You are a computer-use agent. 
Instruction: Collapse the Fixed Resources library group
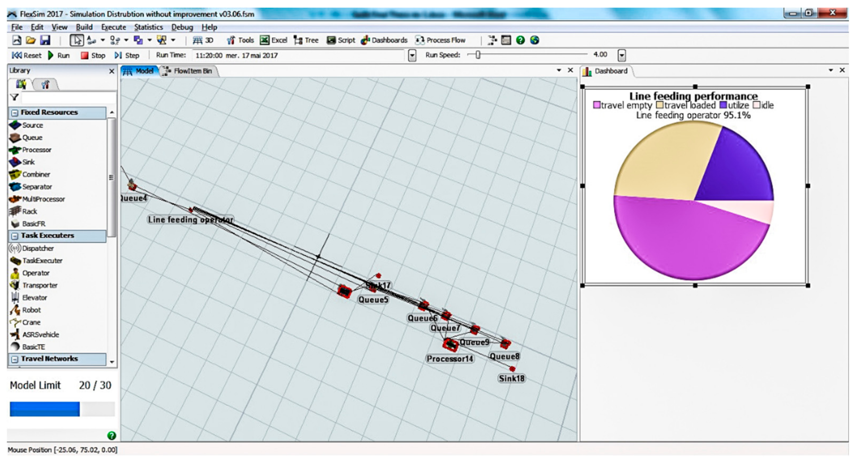click(15, 113)
